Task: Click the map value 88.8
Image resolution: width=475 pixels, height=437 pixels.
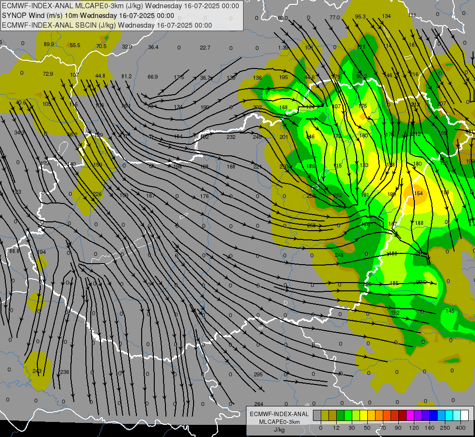Action: (14, 251)
